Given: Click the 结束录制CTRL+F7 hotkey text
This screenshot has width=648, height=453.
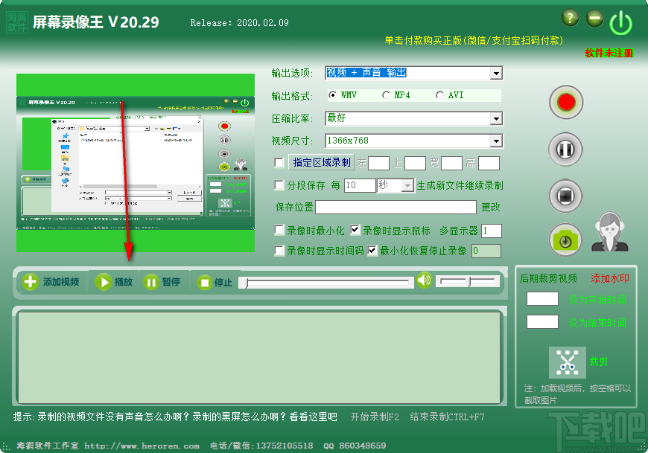Looking at the screenshot, I should coord(447,417).
